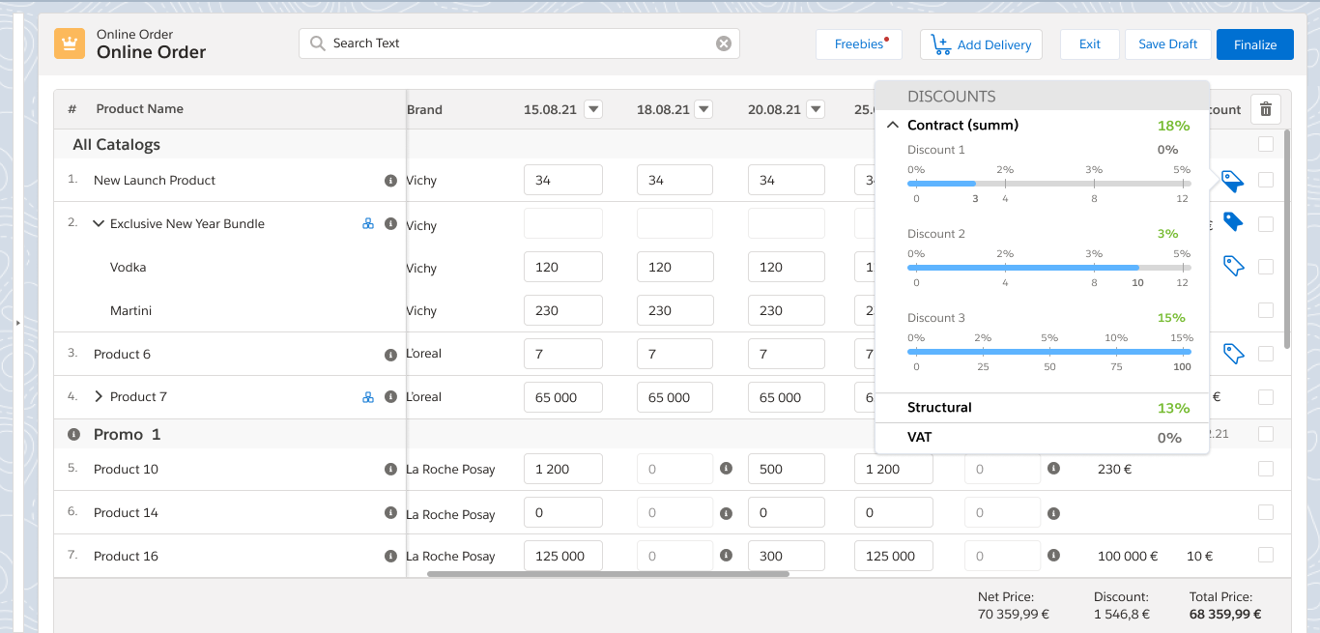Click info icon next to New Launch Product
Image resolution: width=1320 pixels, height=633 pixels.
point(390,181)
